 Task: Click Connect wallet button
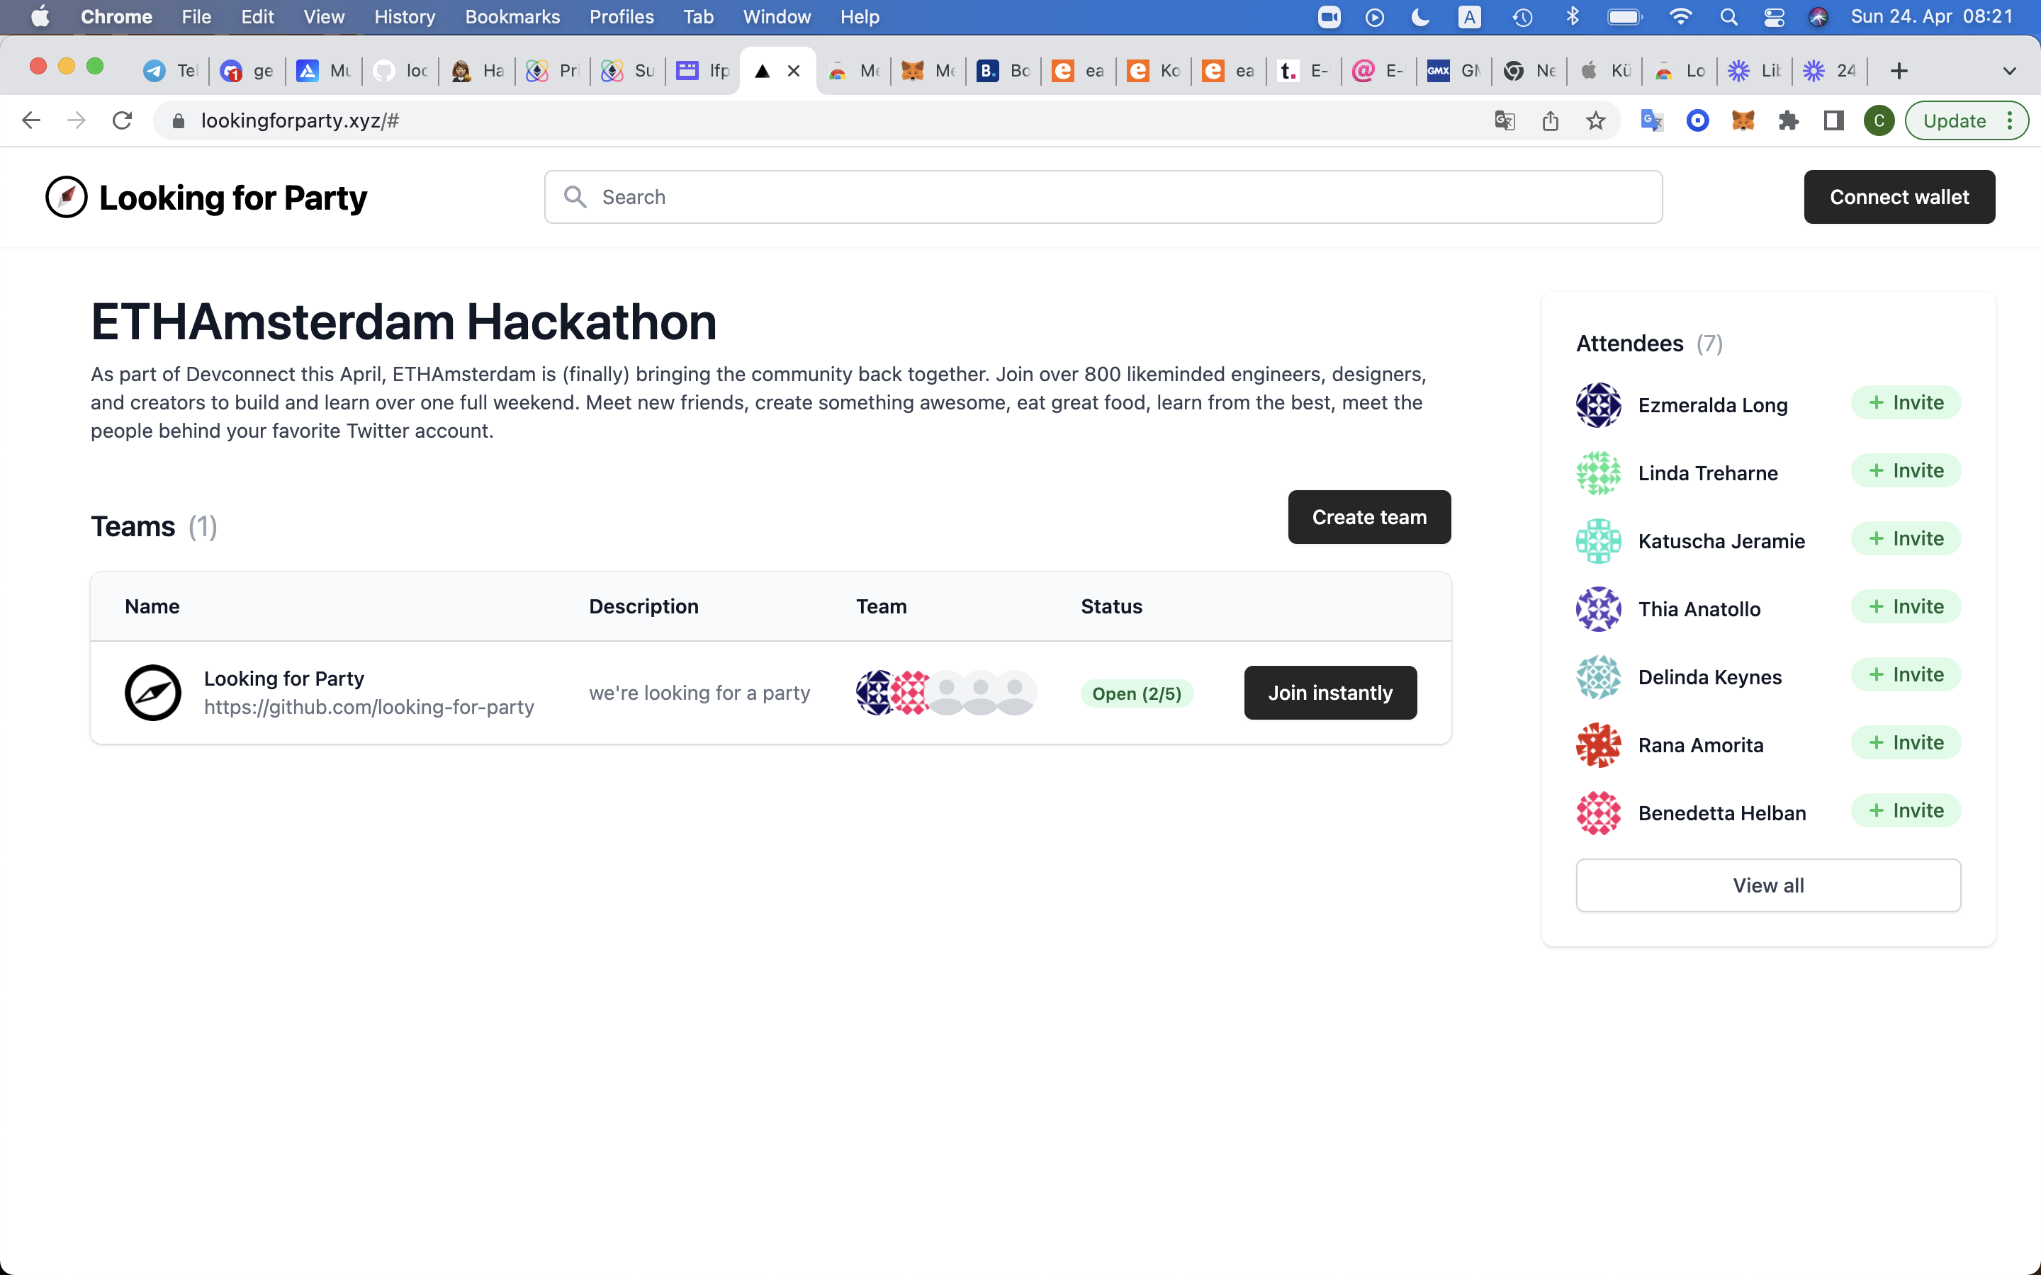click(x=1899, y=198)
